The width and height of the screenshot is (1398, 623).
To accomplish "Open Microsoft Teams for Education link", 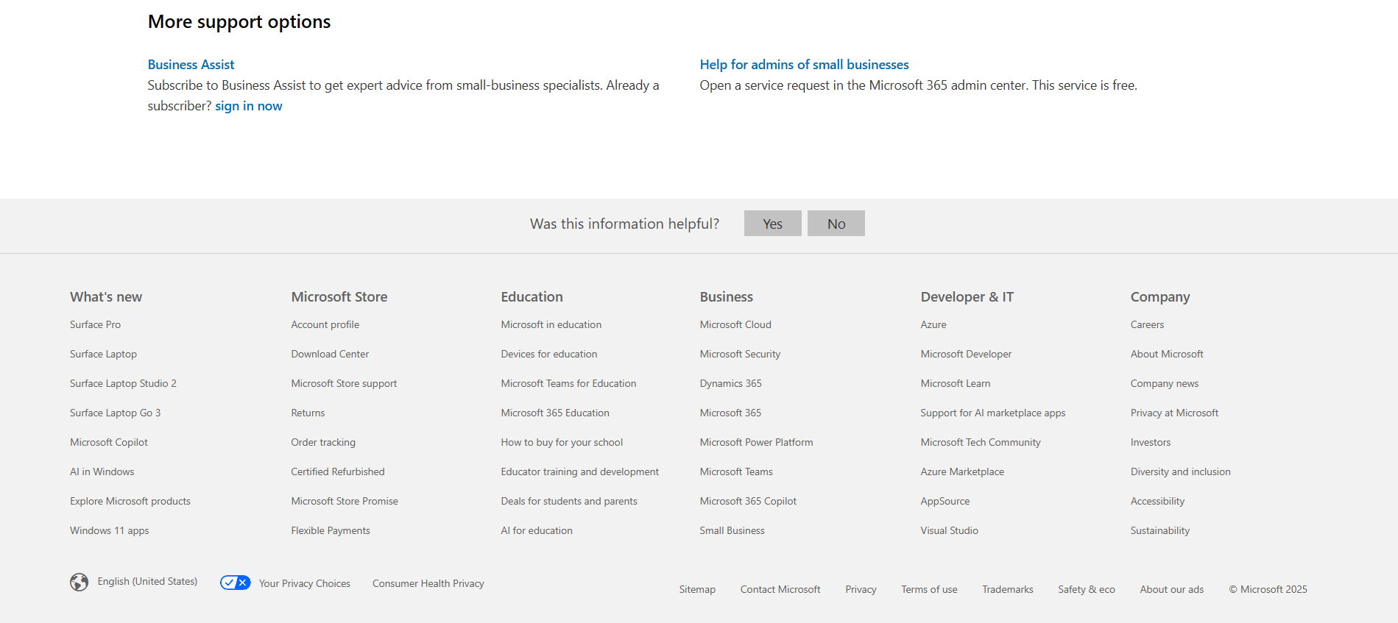I will coord(568,383).
